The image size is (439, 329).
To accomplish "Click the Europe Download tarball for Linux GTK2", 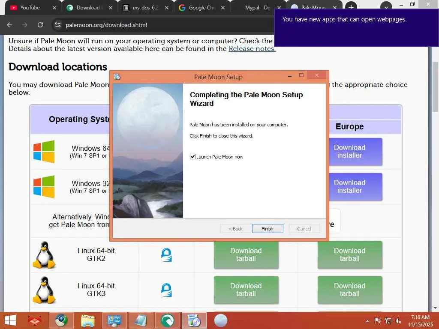I will coord(350,254).
